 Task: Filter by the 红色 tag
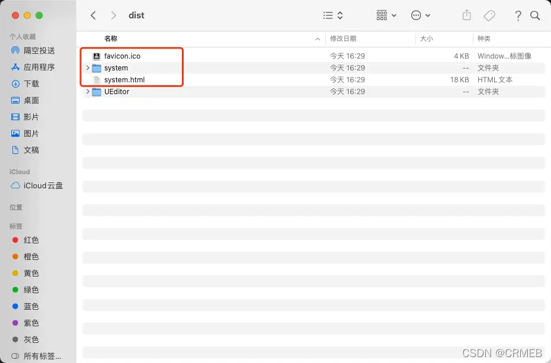25,240
